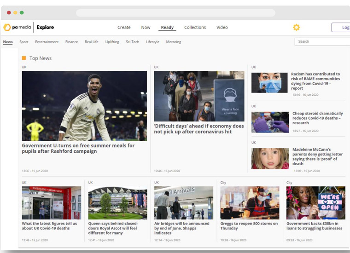Open Greggs to reopen 800 stores headline

249,225
